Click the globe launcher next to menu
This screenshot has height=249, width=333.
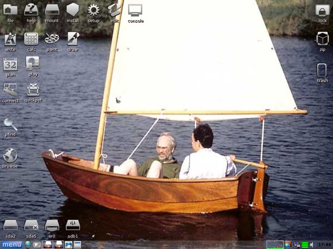[x=28, y=245]
